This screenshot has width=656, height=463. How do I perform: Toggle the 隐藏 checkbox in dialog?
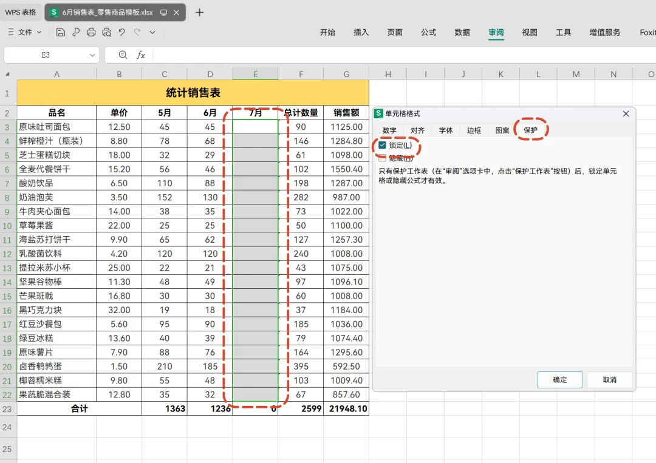[382, 158]
